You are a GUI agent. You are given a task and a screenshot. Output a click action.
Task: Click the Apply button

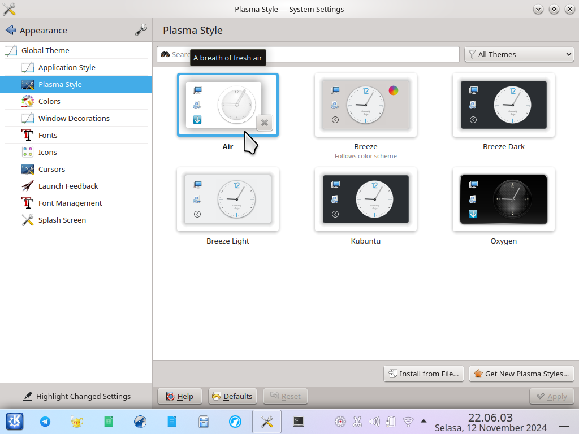coord(552,396)
